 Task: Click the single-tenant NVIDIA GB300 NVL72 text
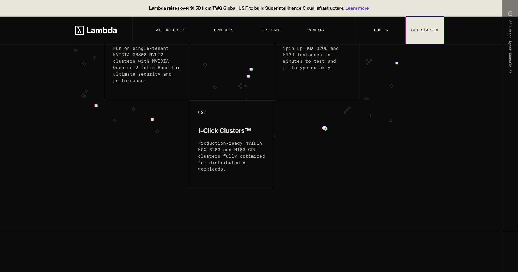146,65
